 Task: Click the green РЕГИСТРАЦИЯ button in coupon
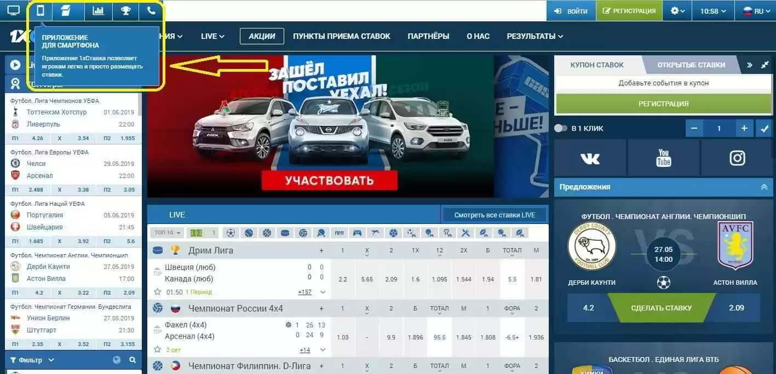pyautogui.click(x=663, y=103)
